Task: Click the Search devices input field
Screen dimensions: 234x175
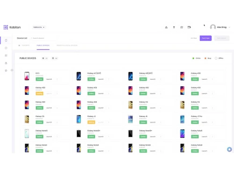Action: [43, 38]
